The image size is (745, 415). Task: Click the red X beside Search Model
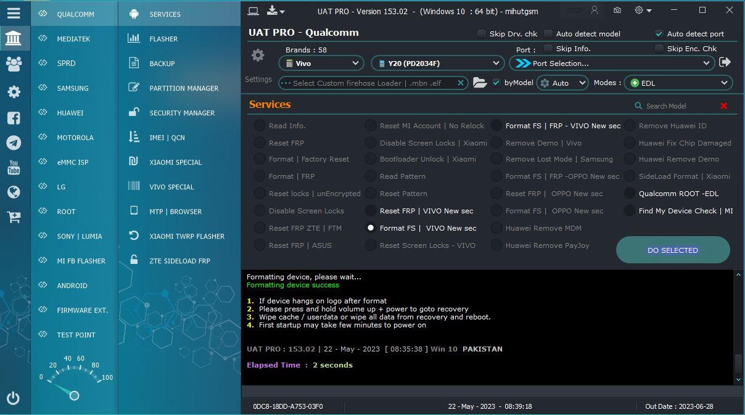coord(724,106)
